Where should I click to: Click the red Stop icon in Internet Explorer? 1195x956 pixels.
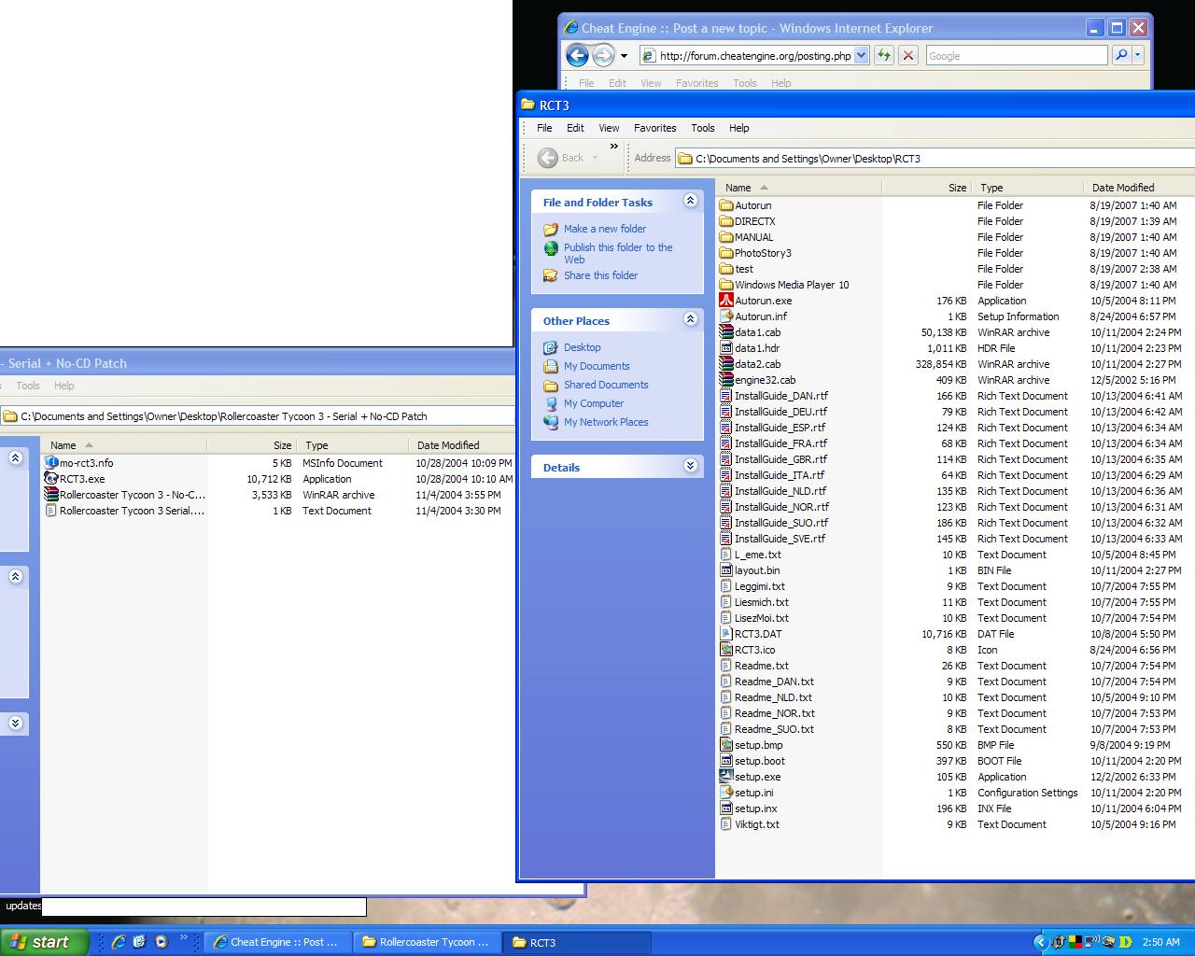click(907, 55)
